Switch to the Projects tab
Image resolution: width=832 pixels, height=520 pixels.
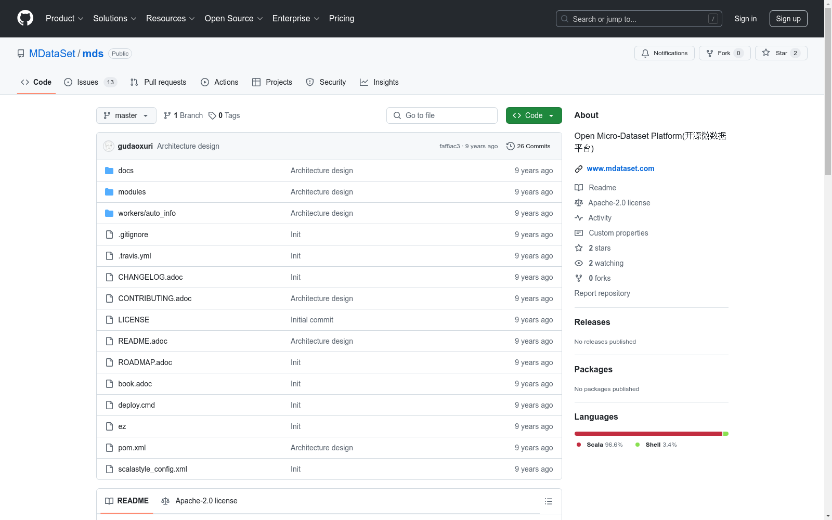pyautogui.click(x=272, y=82)
